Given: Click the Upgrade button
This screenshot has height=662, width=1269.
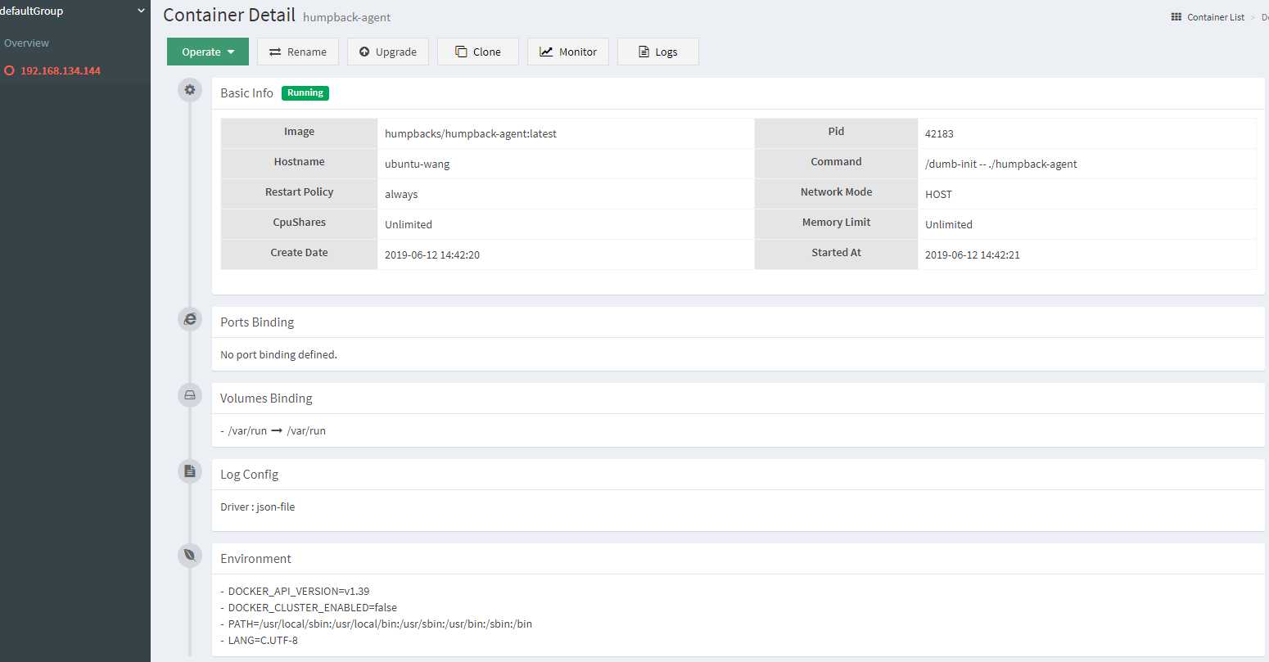Looking at the screenshot, I should pos(388,52).
